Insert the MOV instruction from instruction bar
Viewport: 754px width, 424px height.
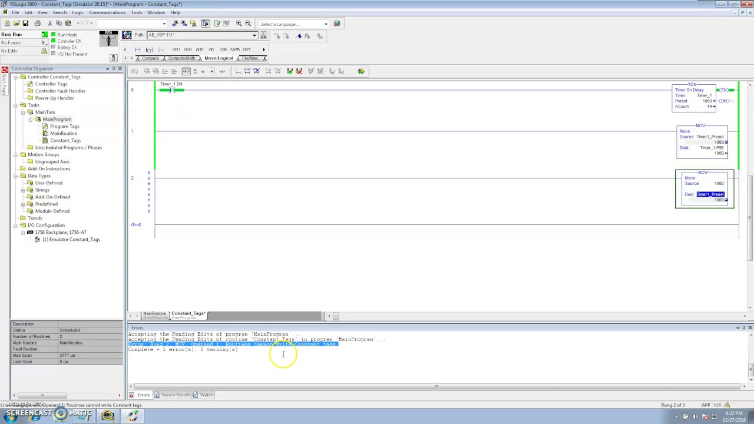pyautogui.click(x=176, y=49)
